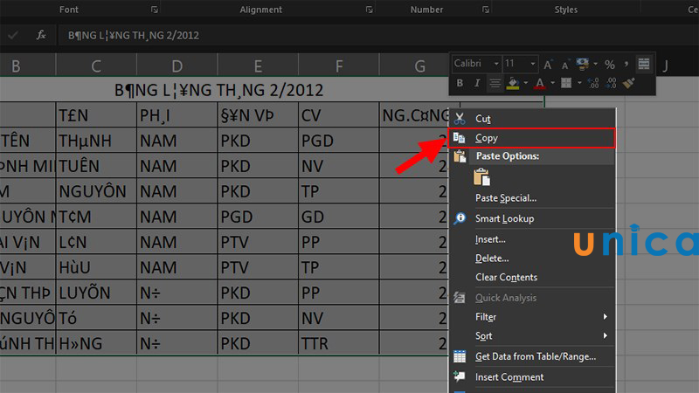Click the Cut scissors icon
Screen dimensions: 699x393
460,118
